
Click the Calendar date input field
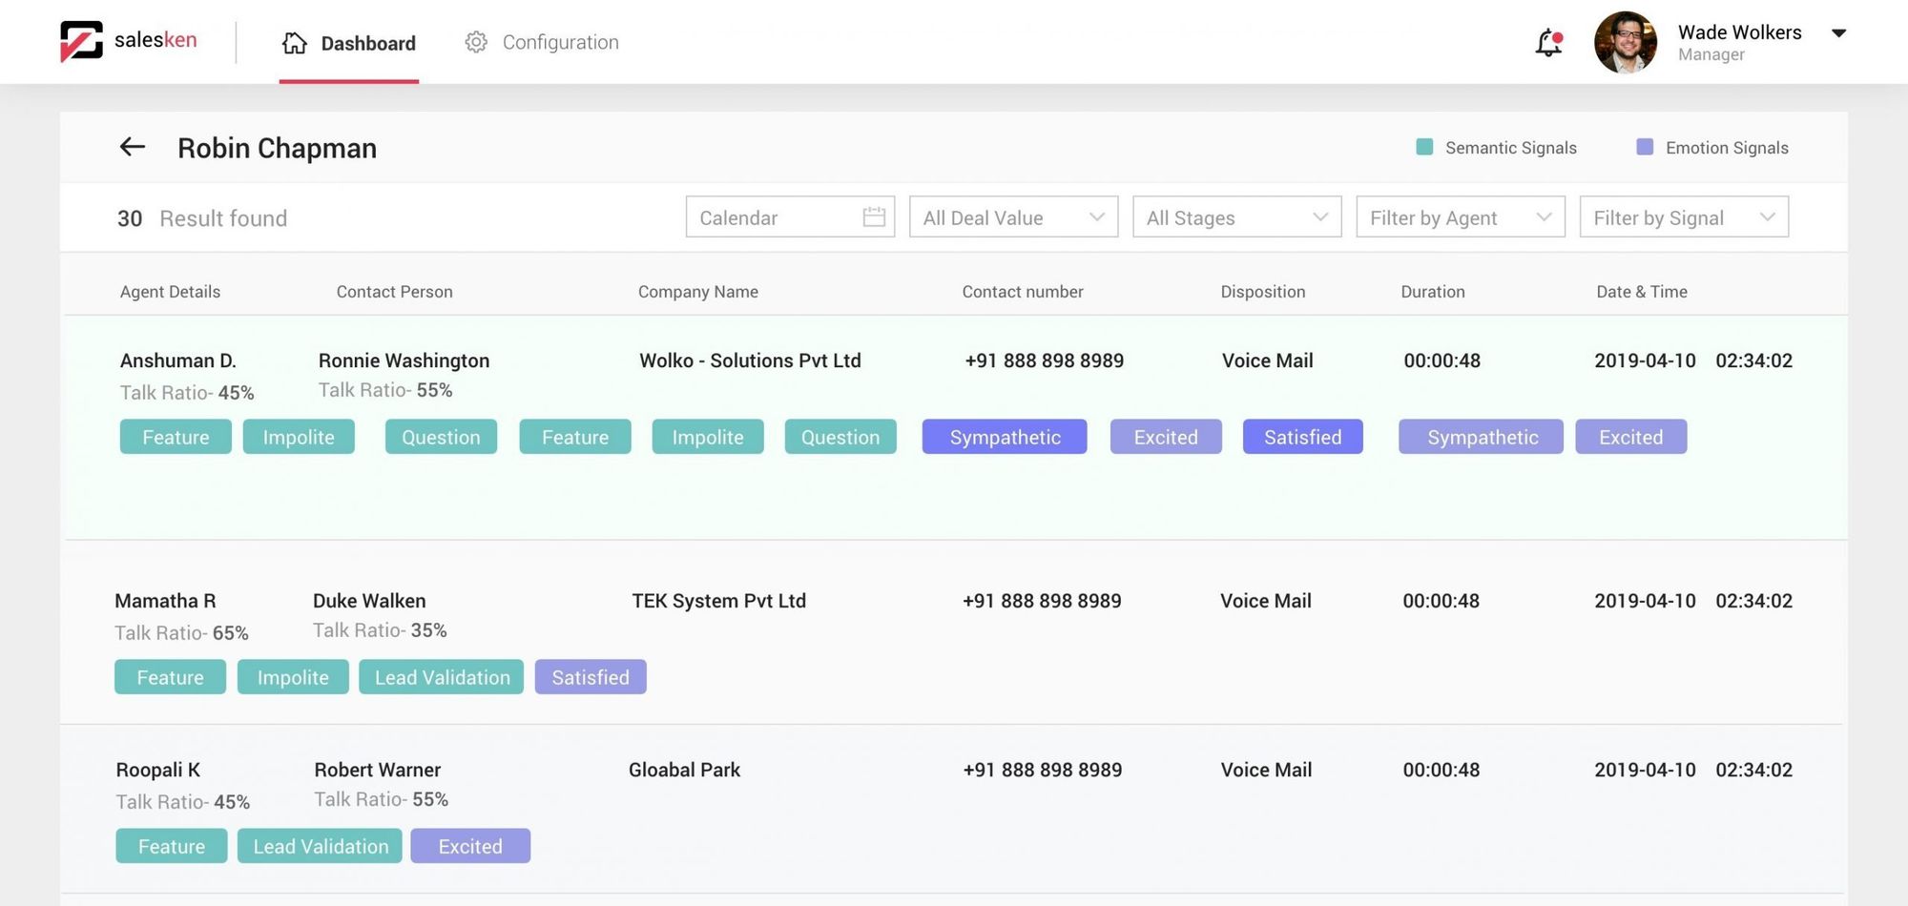pyautogui.click(x=790, y=217)
